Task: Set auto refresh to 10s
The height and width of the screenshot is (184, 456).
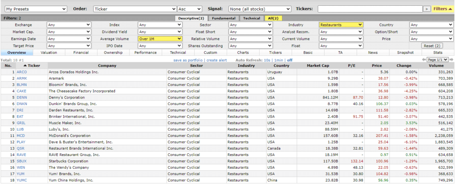Action: [267, 60]
